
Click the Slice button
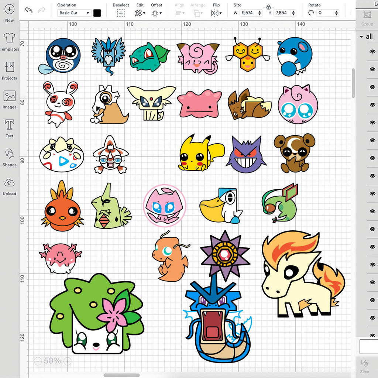364,366
